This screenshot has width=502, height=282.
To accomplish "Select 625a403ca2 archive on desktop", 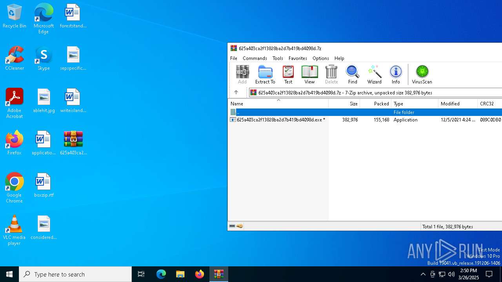I will click(73, 143).
